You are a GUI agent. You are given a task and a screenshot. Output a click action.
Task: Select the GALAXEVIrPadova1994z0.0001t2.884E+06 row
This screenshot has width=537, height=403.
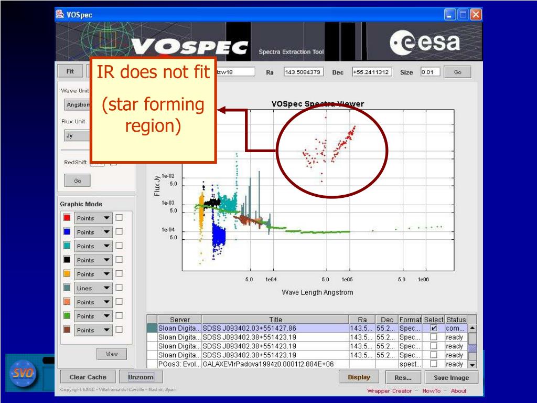coord(307,364)
